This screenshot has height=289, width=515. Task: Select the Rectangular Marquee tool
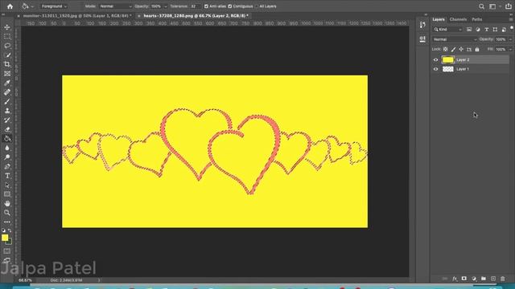point(7,36)
